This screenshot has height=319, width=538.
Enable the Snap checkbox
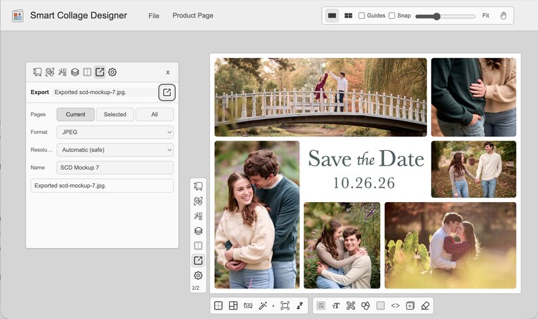[x=392, y=16]
